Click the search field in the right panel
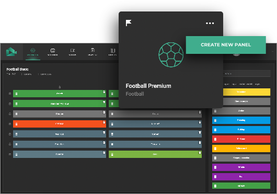This screenshot has height=194, width=277. point(247,74)
